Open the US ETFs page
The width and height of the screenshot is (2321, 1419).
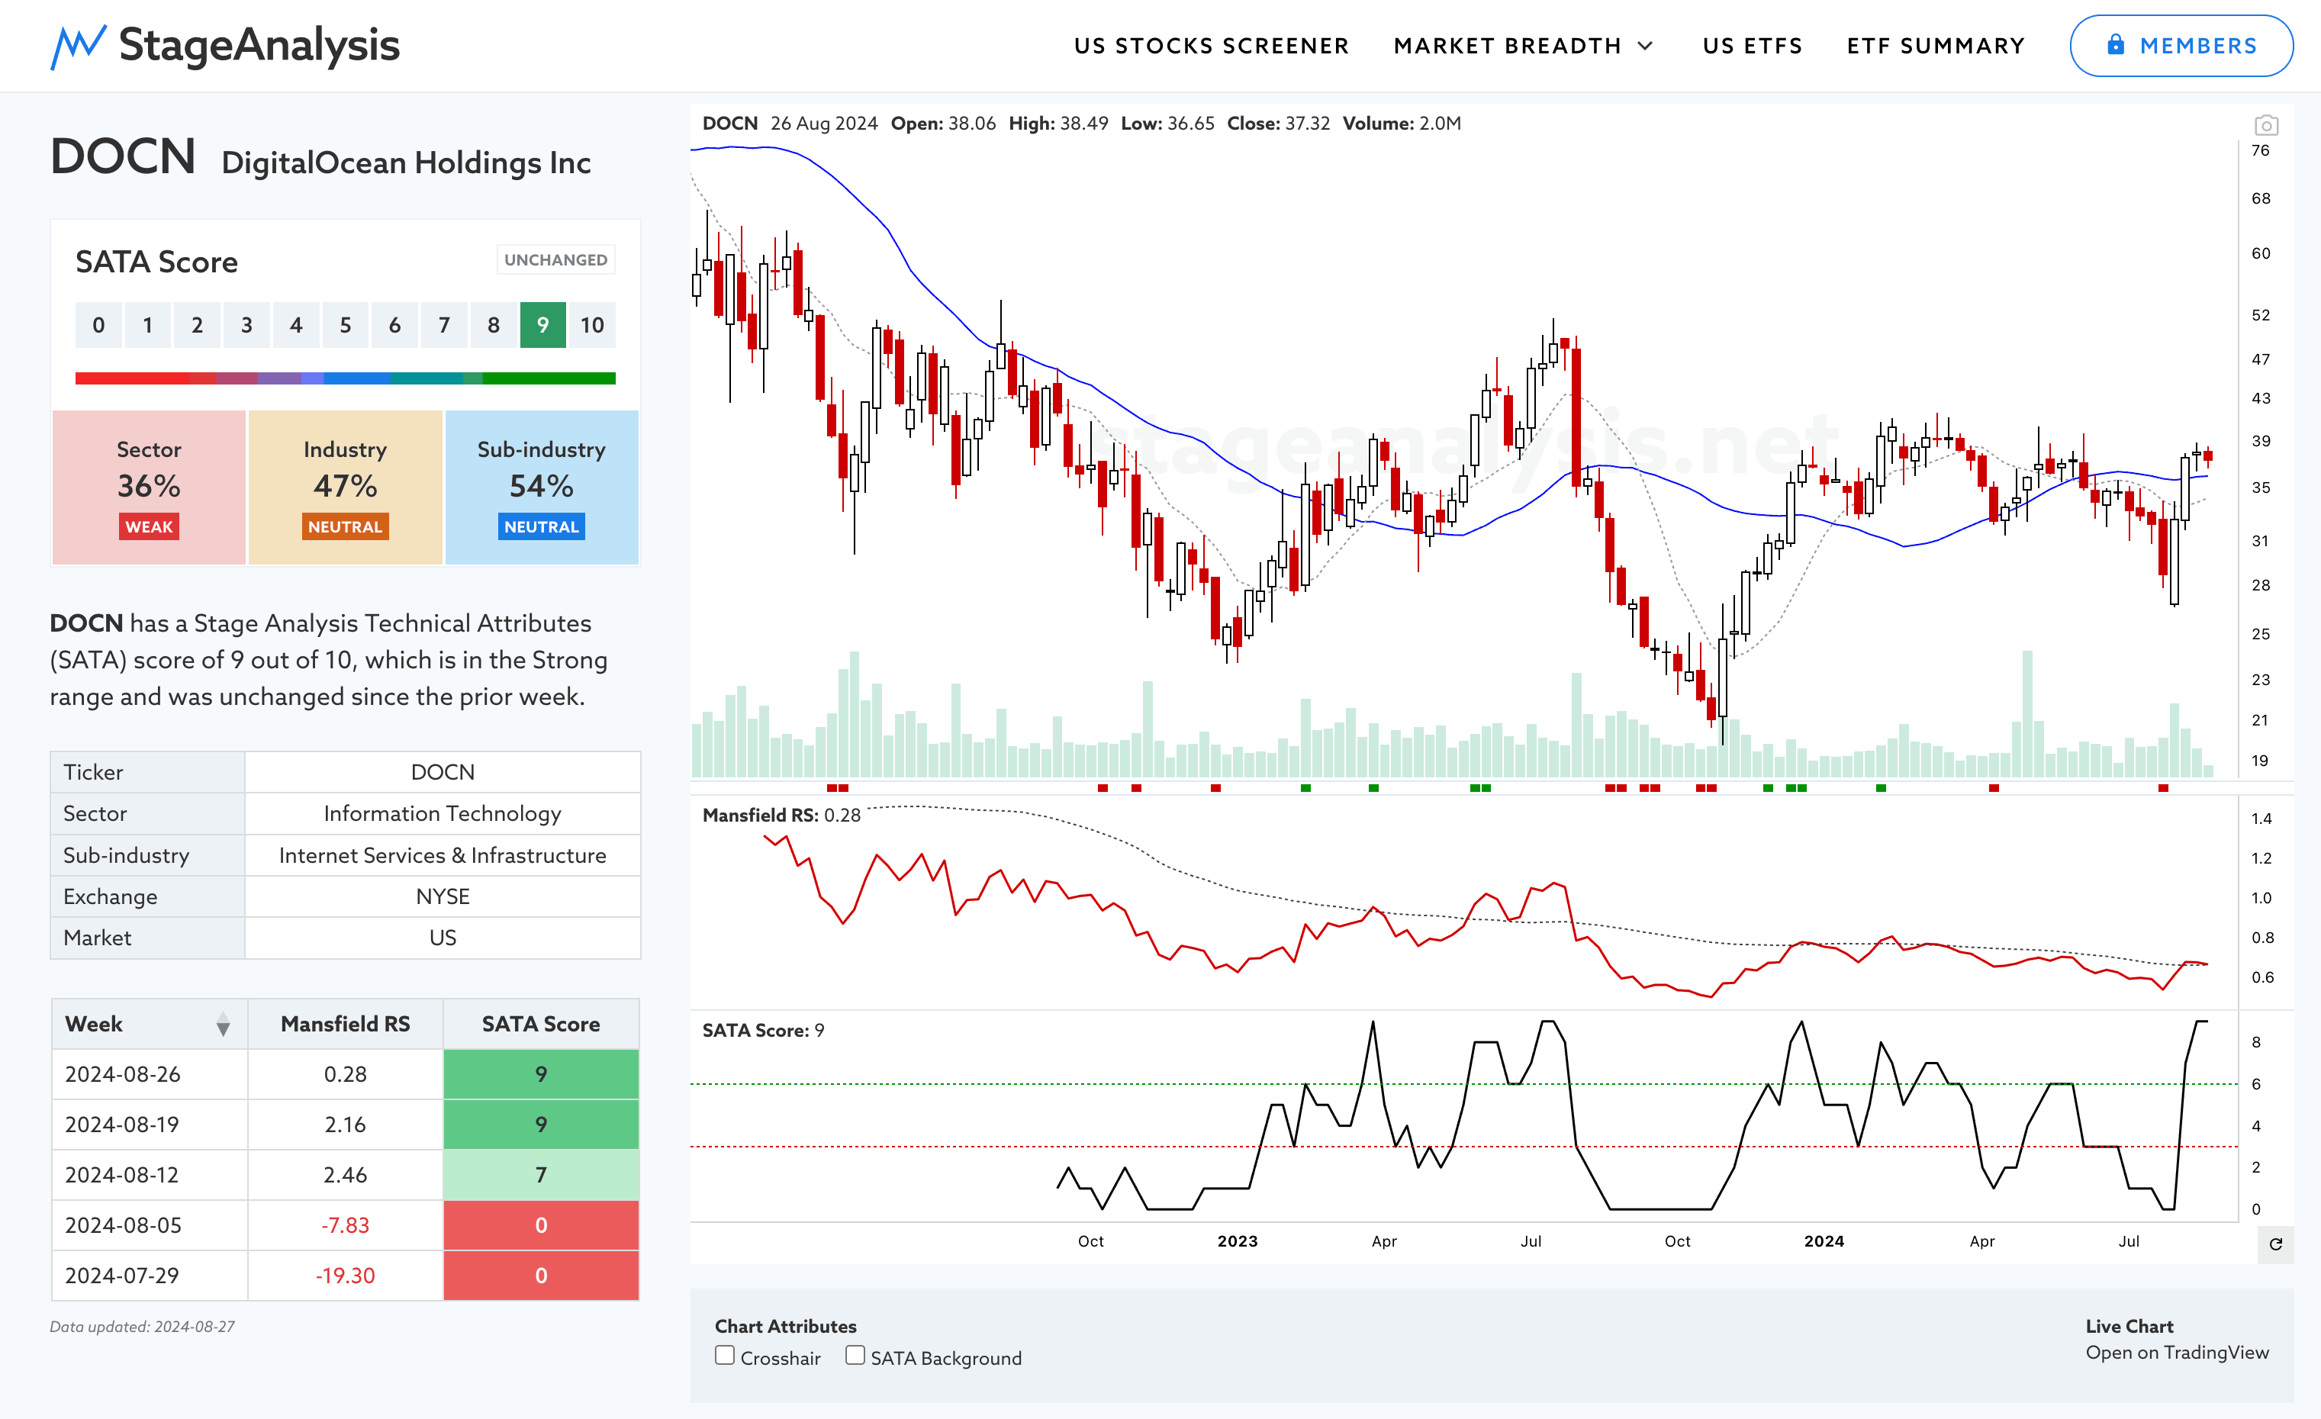click(x=1752, y=46)
